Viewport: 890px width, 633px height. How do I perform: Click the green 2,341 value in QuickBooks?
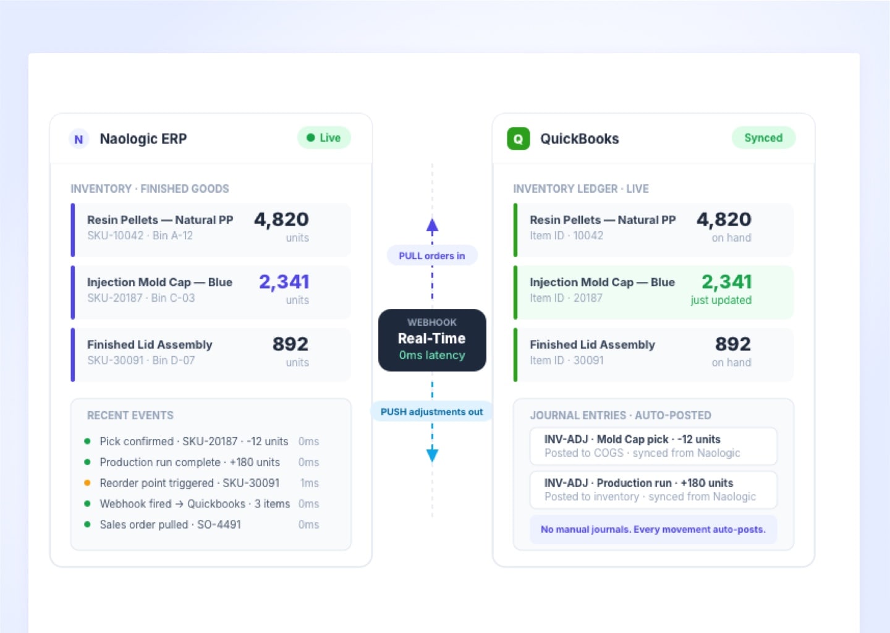727,282
